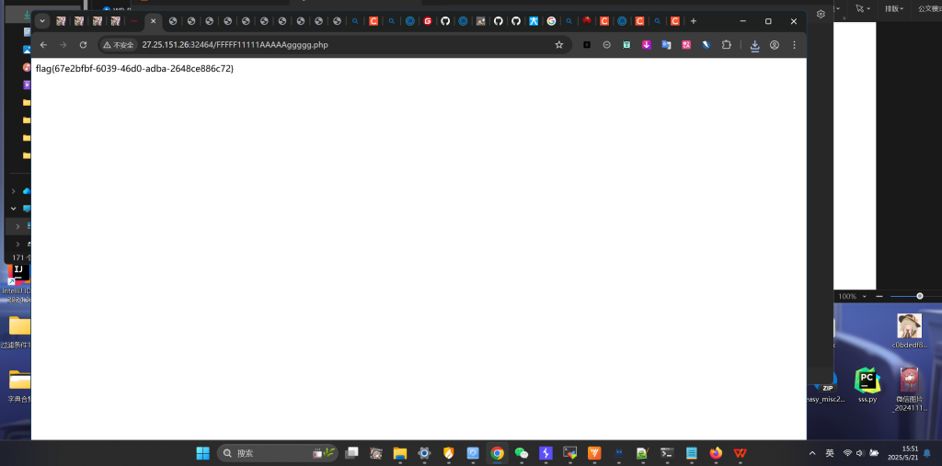This screenshot has width=942, height=466.
Task: Open the black square extension icon
Action: pyautogui.click(x=587, y=45)
